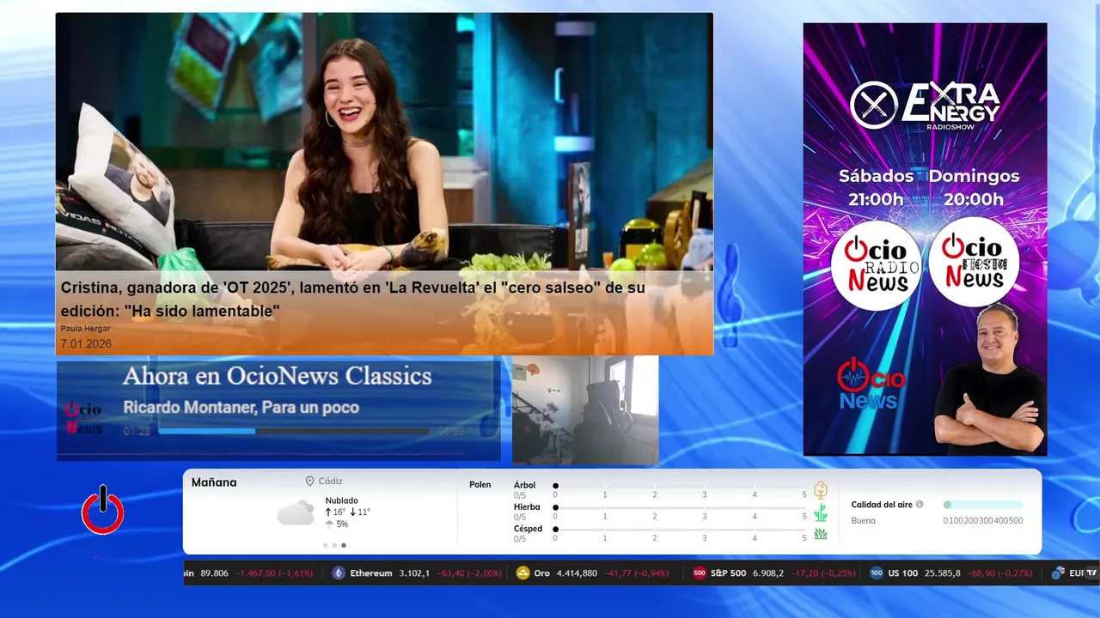Click the blue treble clef decoration icon
The width and height of the screenshot is (1100, 618).
[729, 294]
